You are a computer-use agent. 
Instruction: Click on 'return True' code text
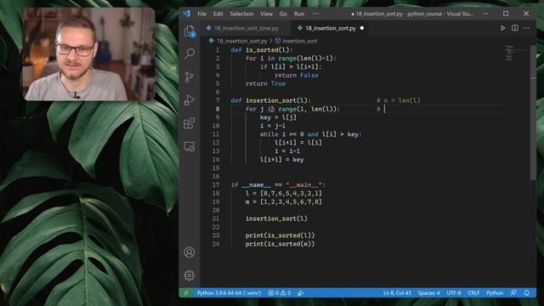(265, 83)
